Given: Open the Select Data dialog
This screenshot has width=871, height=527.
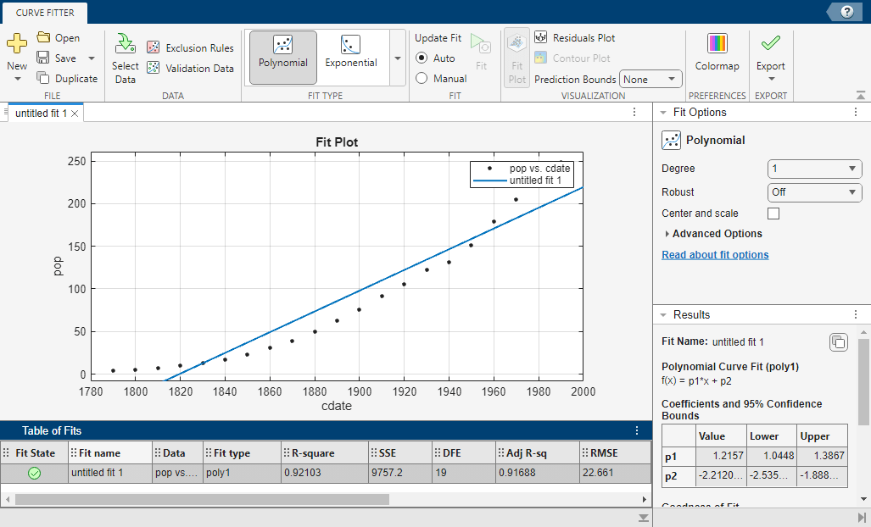Looking at the screenshot, I should pyautogui.click(x=126, y=58).
